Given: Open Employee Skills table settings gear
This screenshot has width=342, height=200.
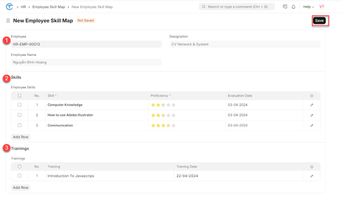Looking at the screenshot, I should point(312,96).
